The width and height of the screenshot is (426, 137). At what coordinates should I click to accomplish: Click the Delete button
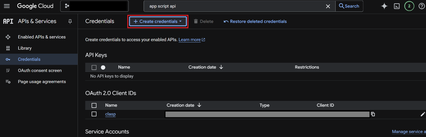203,22
